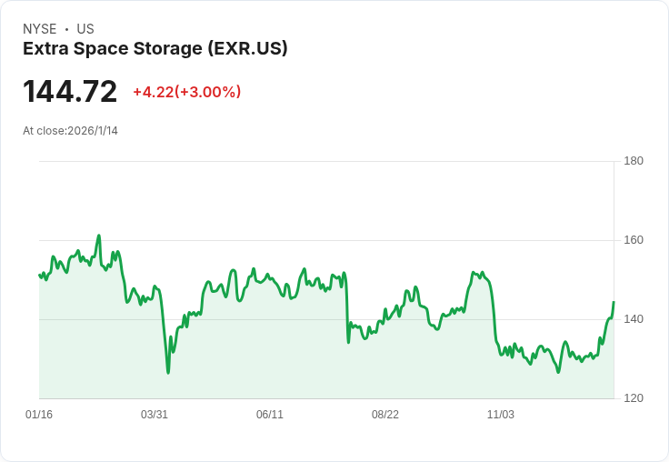
Task: Click the 180 horizontal gridline at the chart top
Action: pos(327,162)
